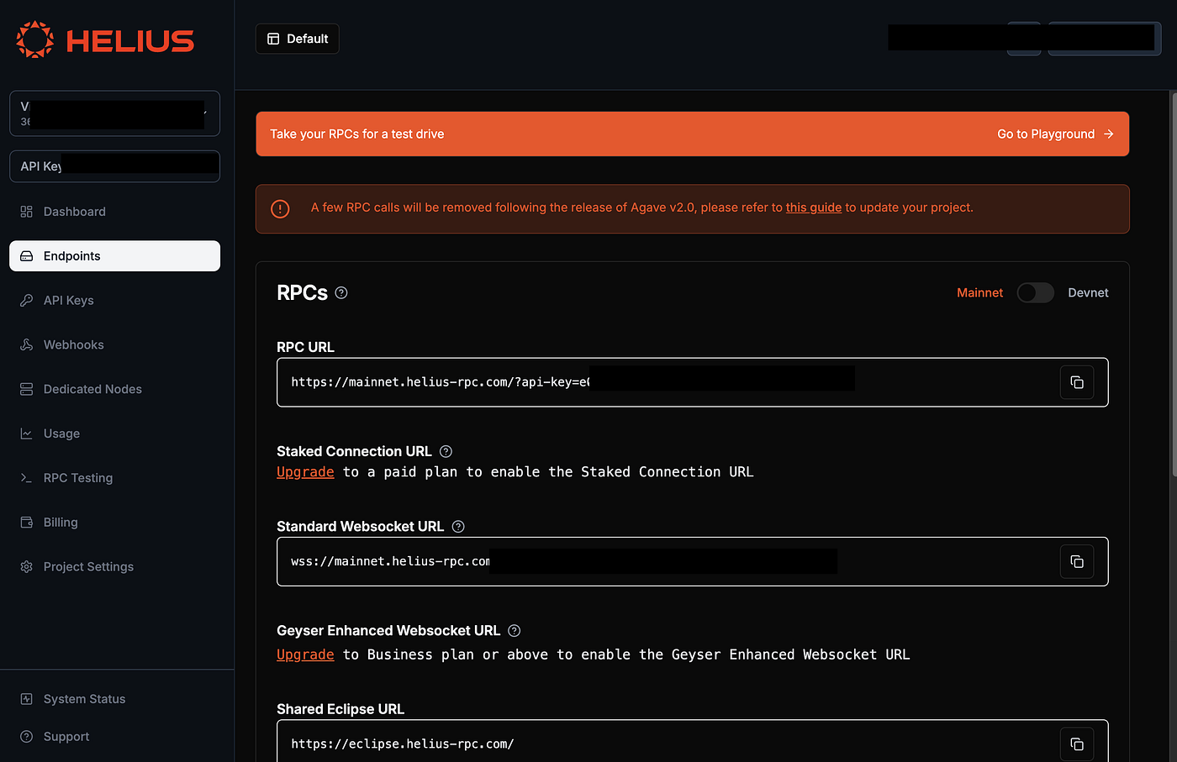The width and height of the screenshot is (1177, 762).
Task: Click Upgrade link for Staked Connection
Action: tap(305, 472)
